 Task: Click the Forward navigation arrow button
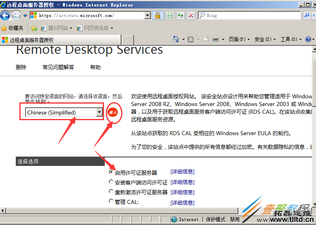pos(16,15)
